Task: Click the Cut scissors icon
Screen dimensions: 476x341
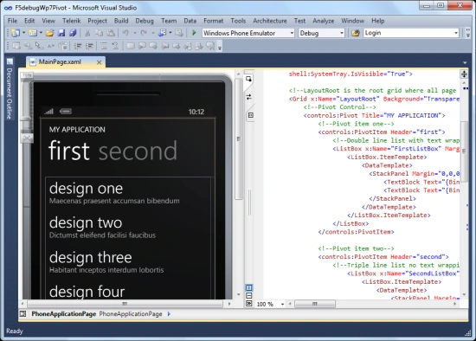Action: pos(87,33)
